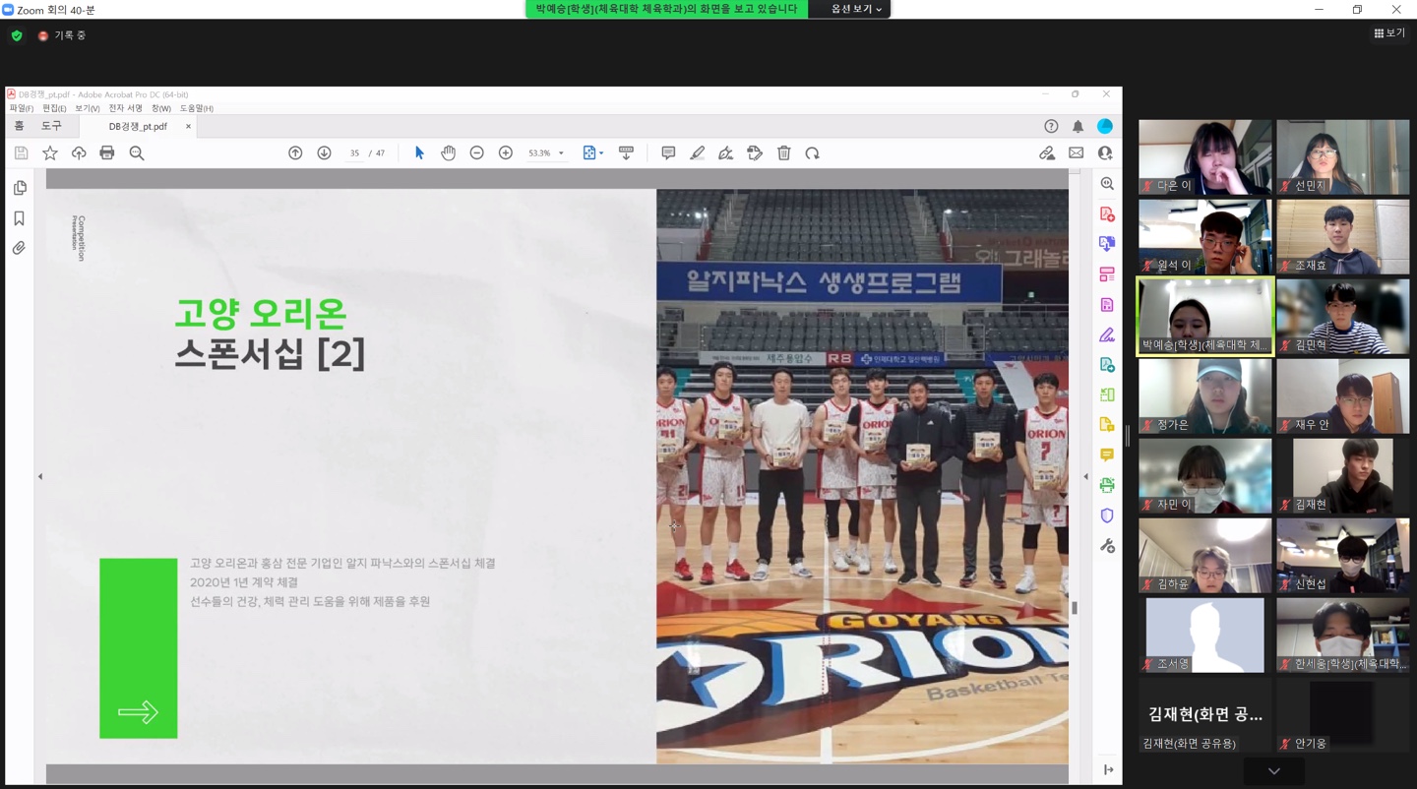Open the More Tools wrench icon

pyautogui.click(x=1107, y=546)
